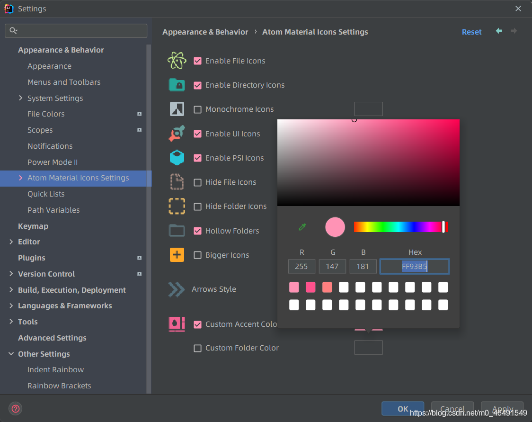Image resolution: width=532 pixels, height=422 pixels.
Task: Uncheck the Hollow Folders checkbox
Action: (197, 231)
